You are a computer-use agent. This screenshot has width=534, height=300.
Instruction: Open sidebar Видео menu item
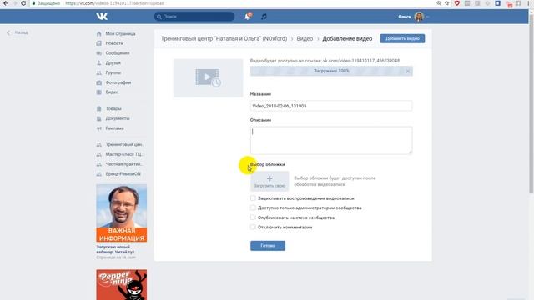(112, 92)
